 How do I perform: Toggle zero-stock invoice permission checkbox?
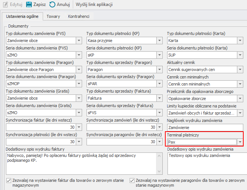click(9, 180)
